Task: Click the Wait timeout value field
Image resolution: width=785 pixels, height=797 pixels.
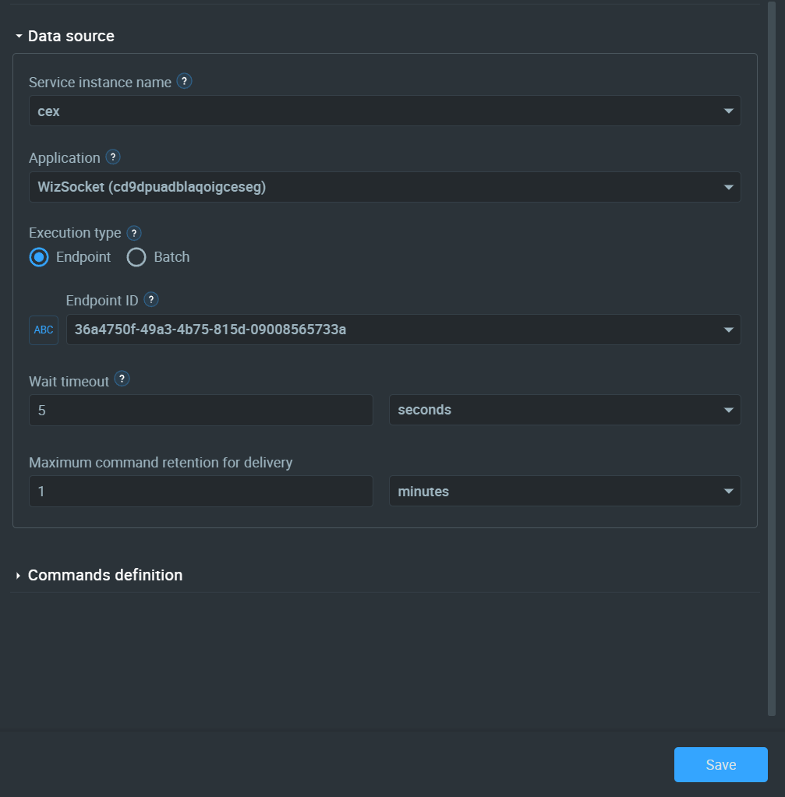Action: coord(201,411)
